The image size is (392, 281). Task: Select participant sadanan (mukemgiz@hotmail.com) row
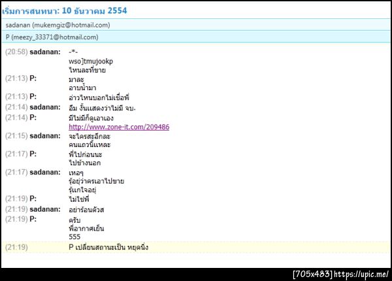(196, 25)
